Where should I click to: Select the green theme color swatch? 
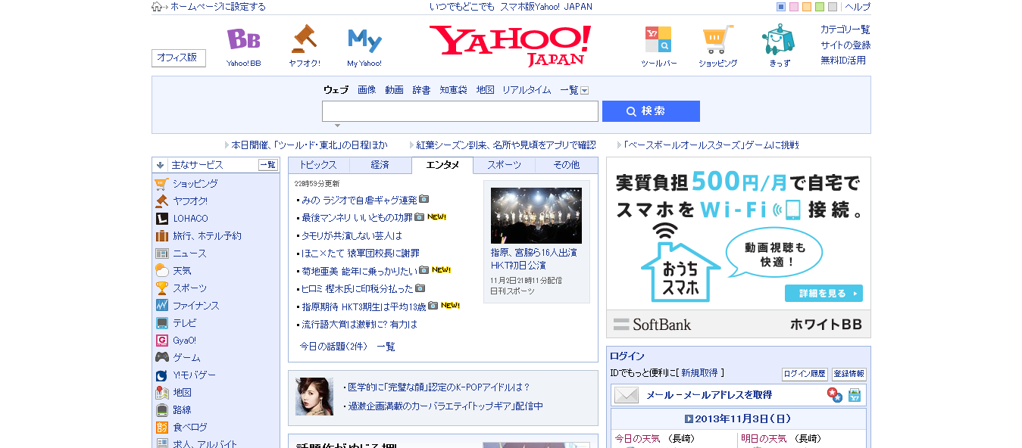click(x=820, y=7)
